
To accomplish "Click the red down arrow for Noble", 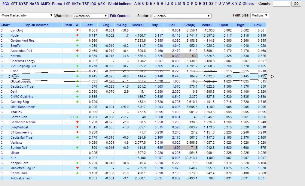I will click(x=77, y=35).
